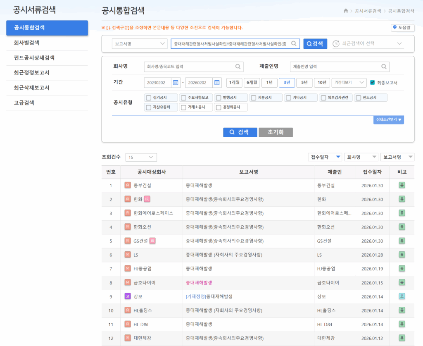Open the end date calendar picker
This screenshot has width=423, height=346.
pos(217,83)
